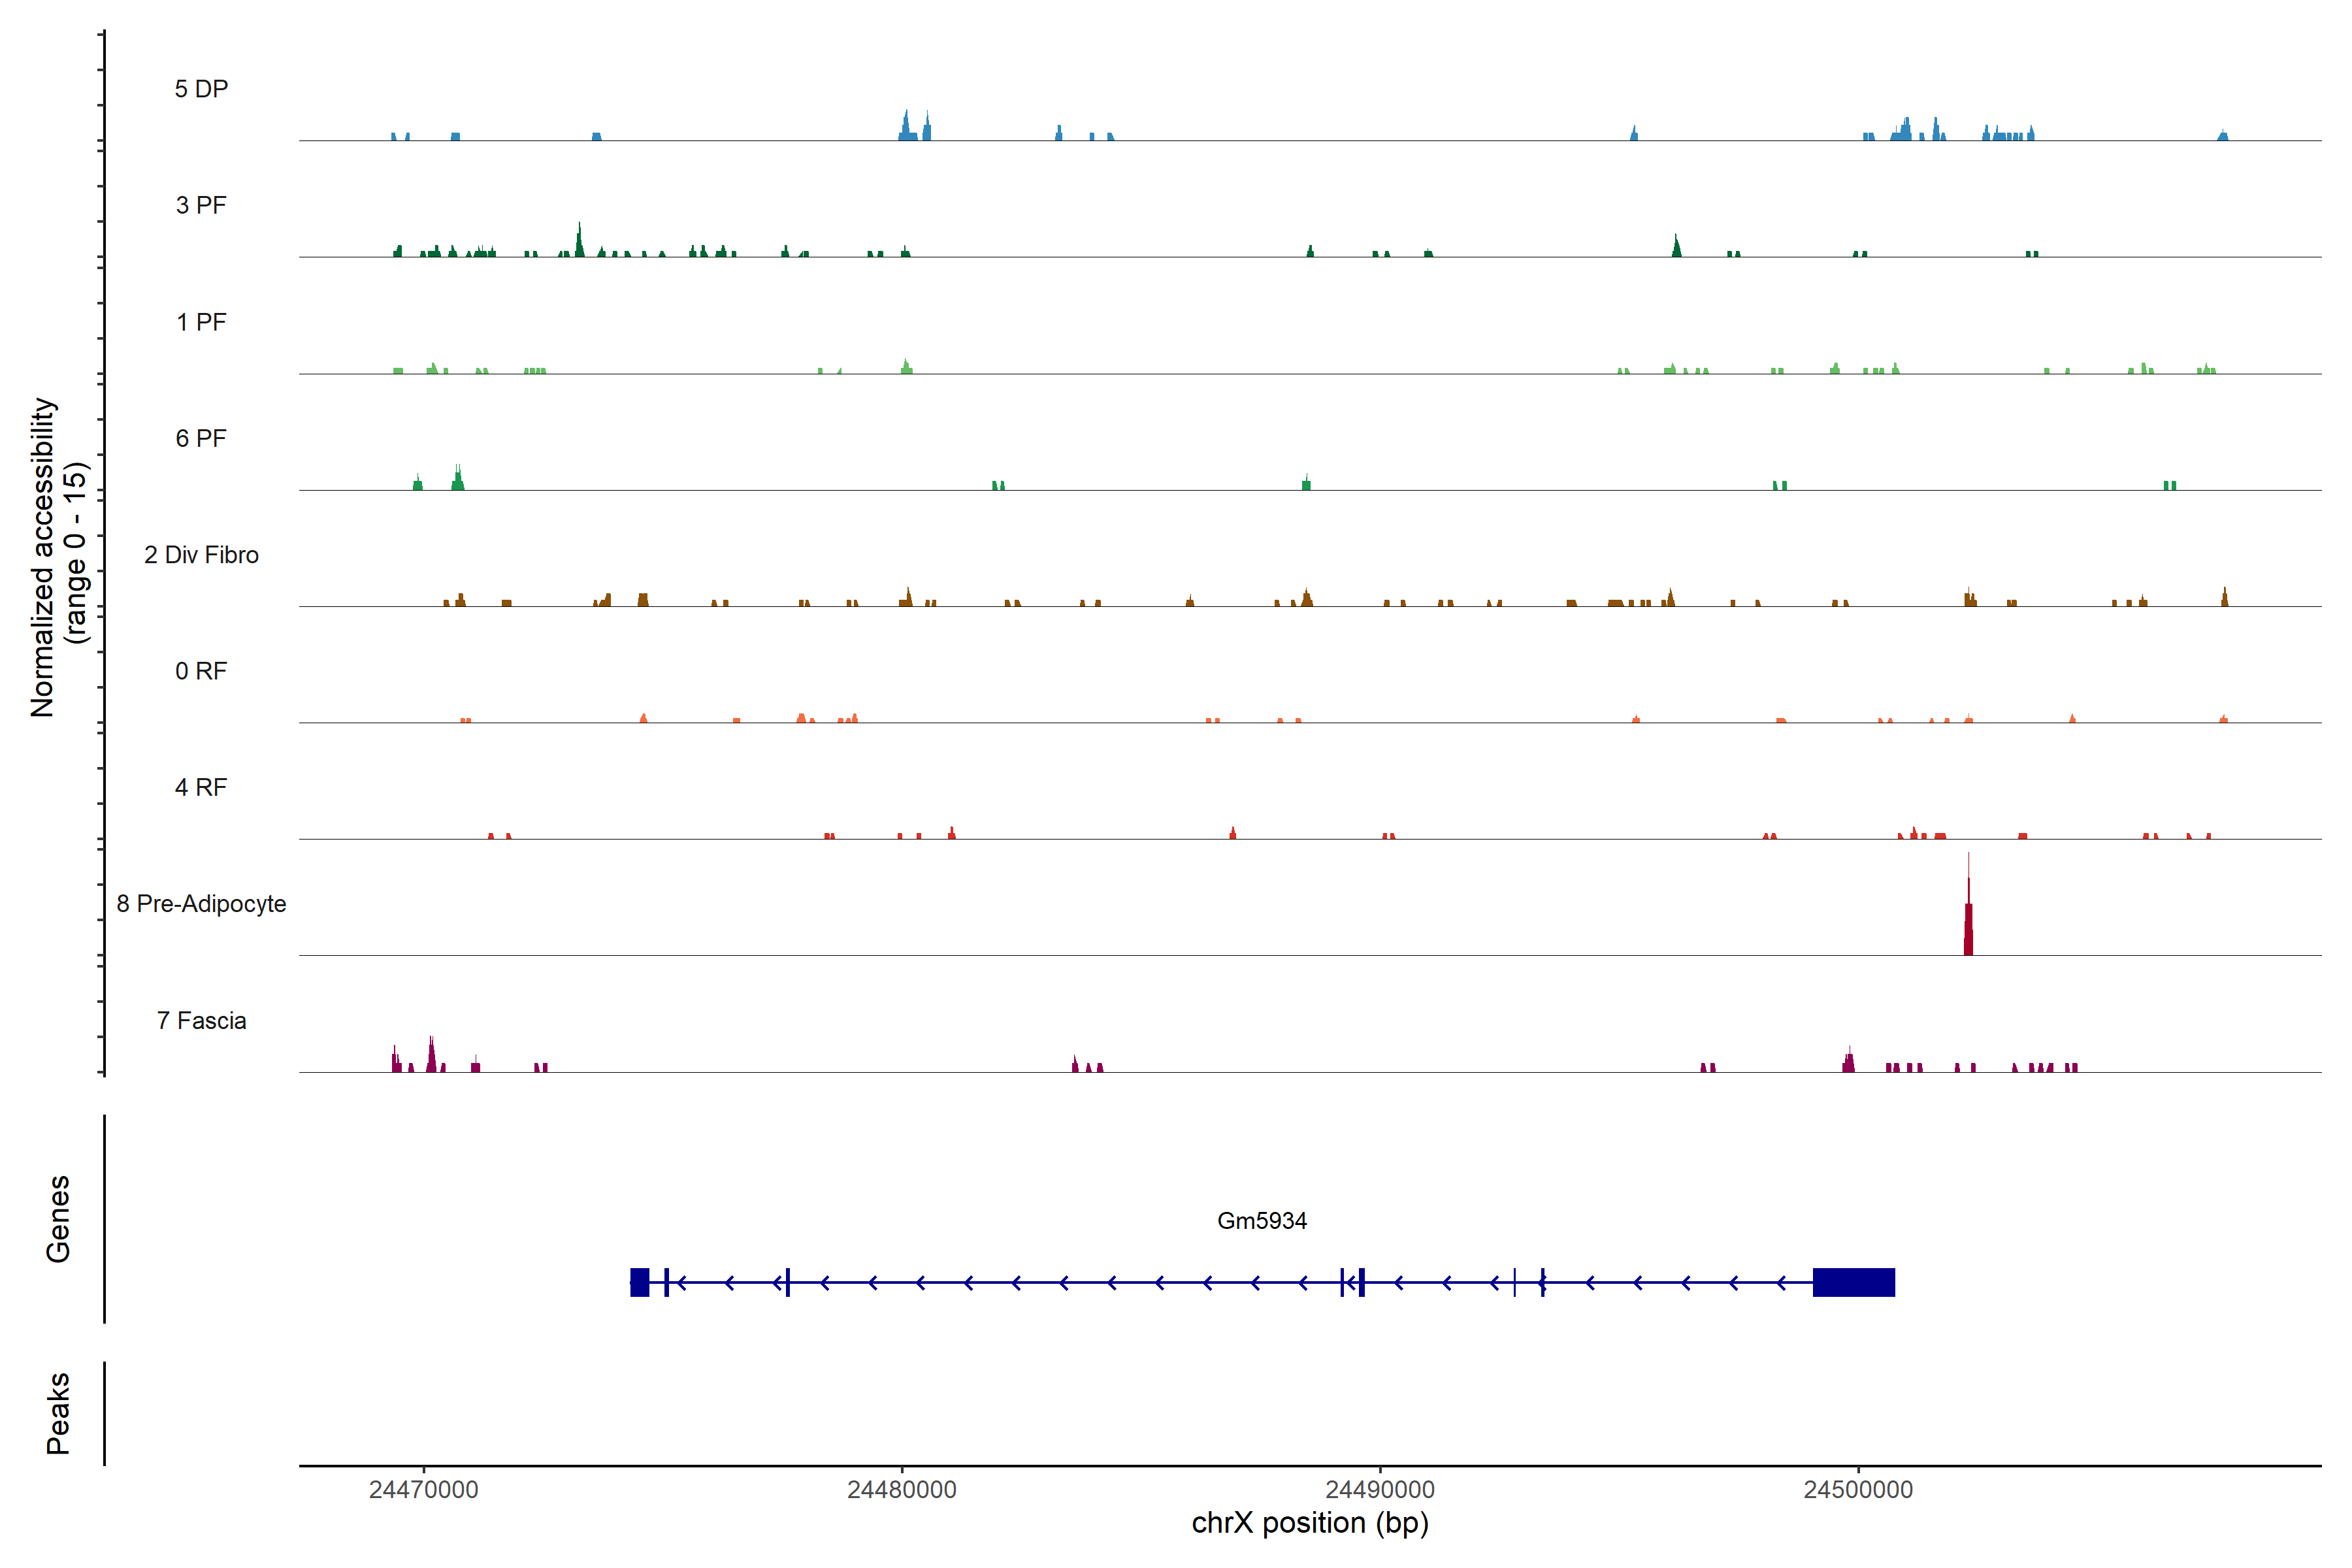The image size is (2352, 1568).
Task: Click the 6 PF track label
Action: tap(201, 439)
